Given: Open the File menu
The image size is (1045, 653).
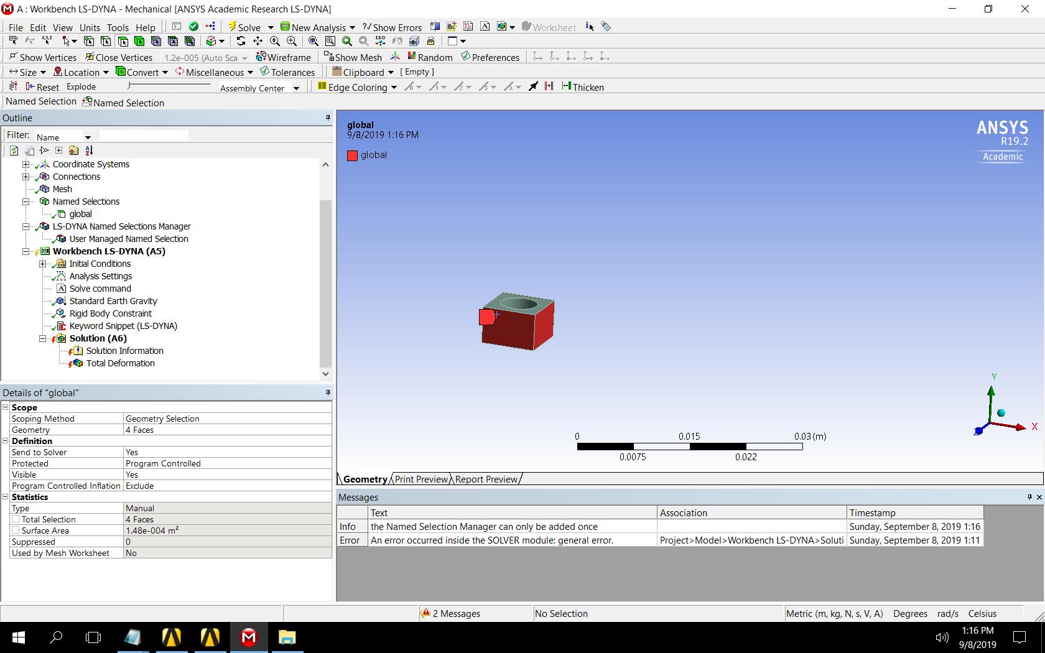Looking at the screenshot, I should pyautogui.click(x=16, y=27).
